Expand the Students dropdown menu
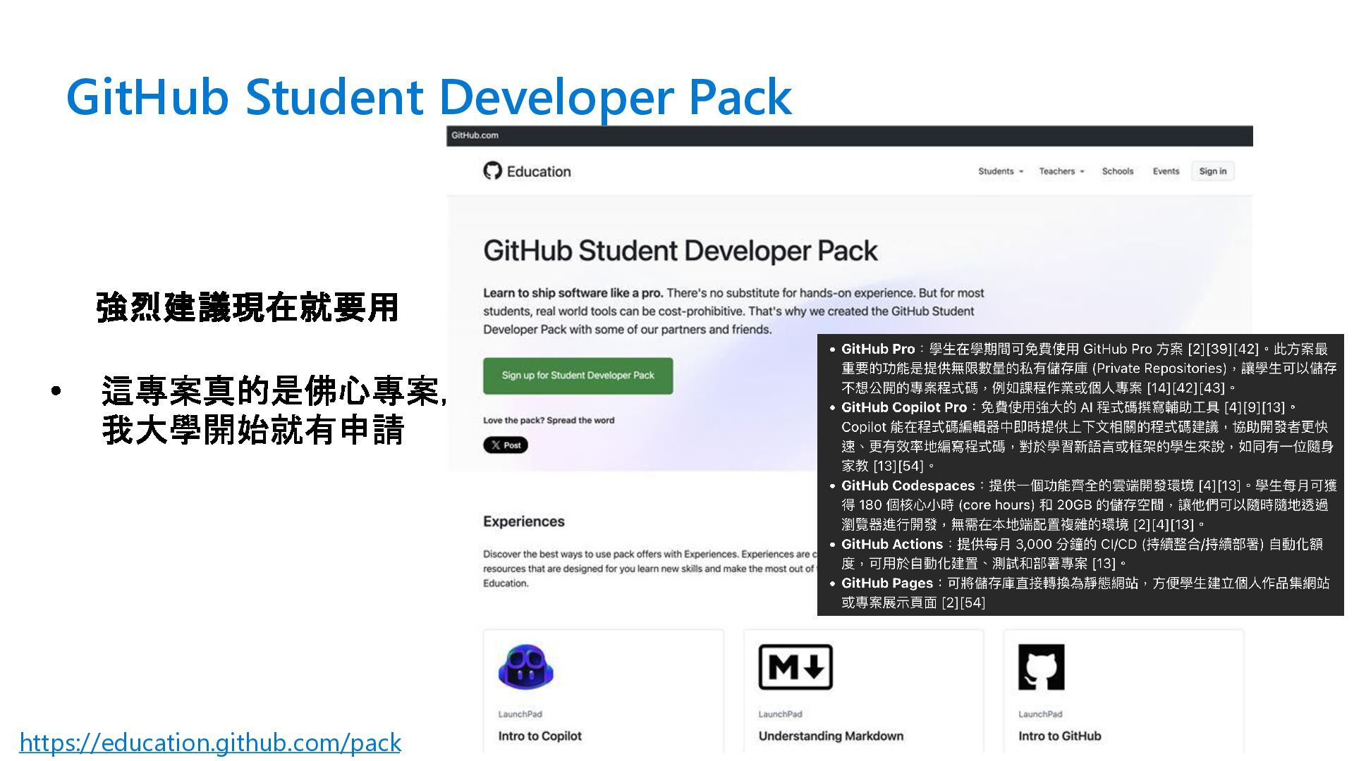This screenshot has height=761, width=1354. pyautogui.click(x=1000, y=171)
